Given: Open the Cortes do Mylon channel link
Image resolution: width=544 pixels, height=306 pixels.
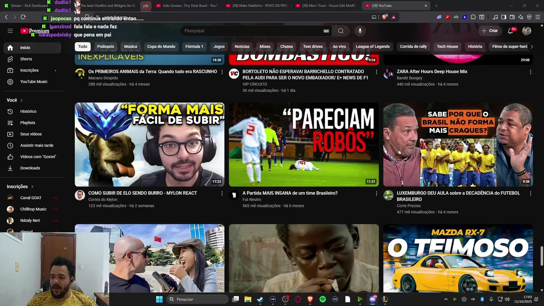Looking at the screenshot, I should [103, 200].
